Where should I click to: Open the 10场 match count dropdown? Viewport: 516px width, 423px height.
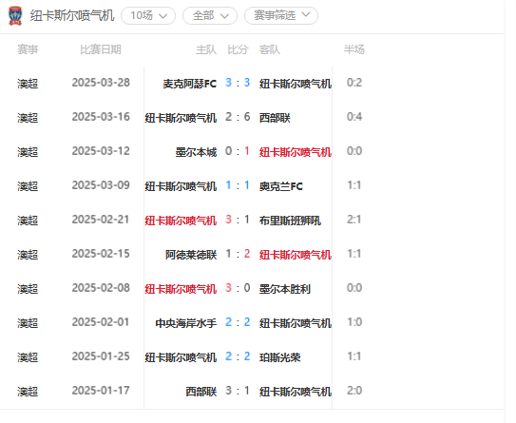pos(148,16)
